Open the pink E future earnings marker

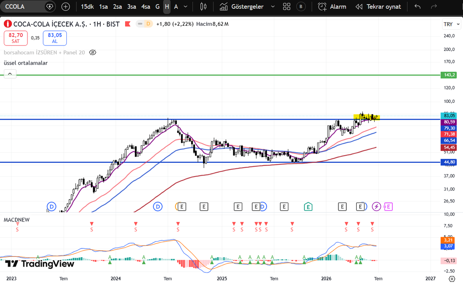coord(388,207)
